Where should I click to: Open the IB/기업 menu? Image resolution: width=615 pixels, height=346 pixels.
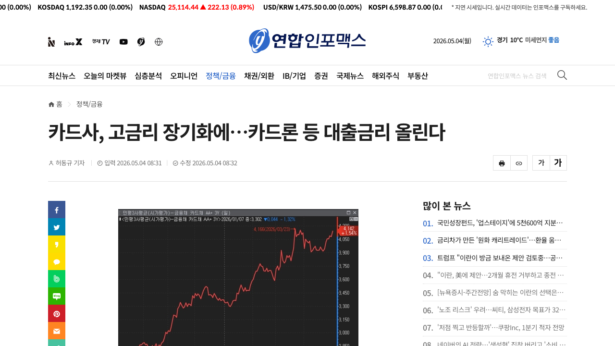pos(294,75)
